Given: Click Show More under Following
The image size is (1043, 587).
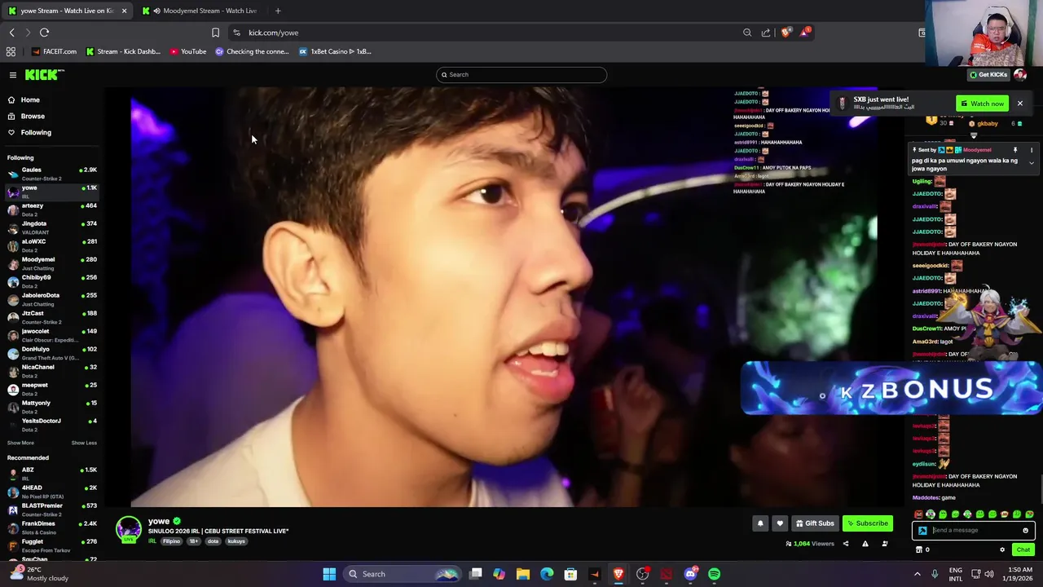Looking at the screenshot, I should tap(20, 443).
